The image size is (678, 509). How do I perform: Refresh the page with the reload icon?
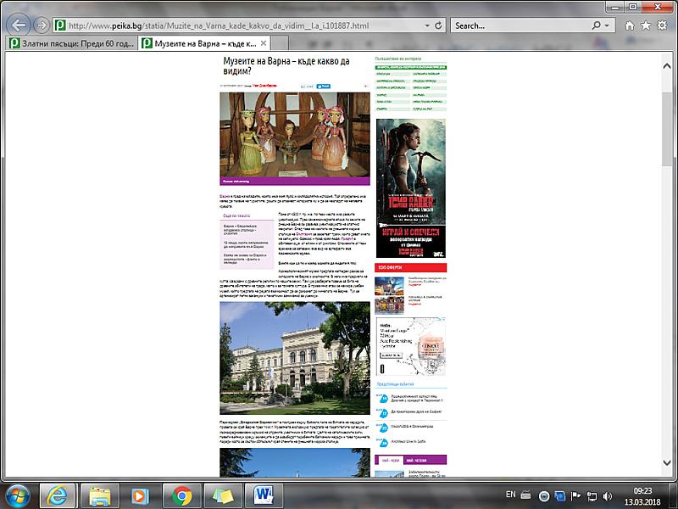click(439, 25)
